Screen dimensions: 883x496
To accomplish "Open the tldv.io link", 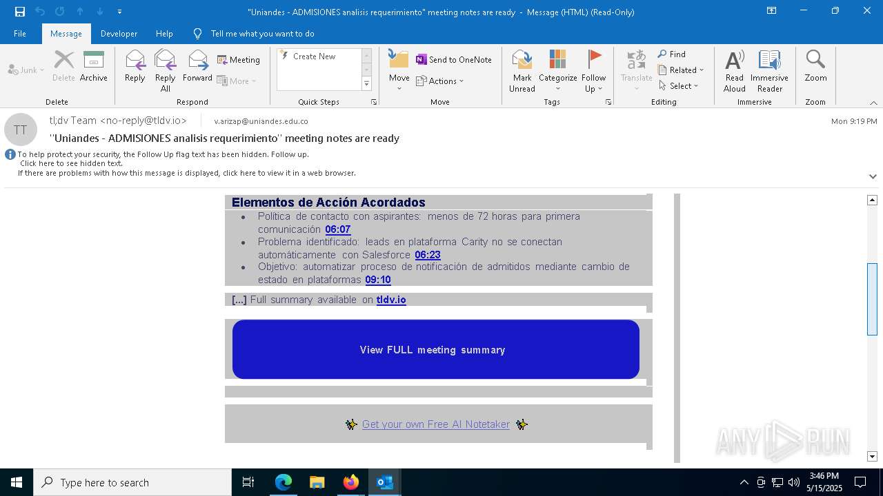I will [x=391, y=300].
